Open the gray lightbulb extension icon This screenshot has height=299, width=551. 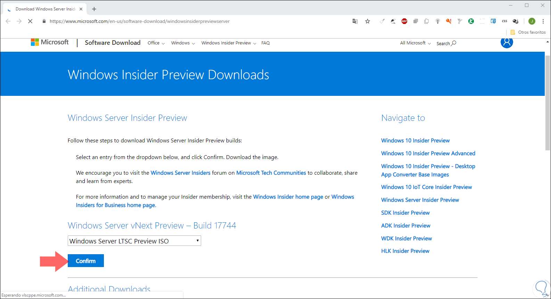(x=438, y=21)
